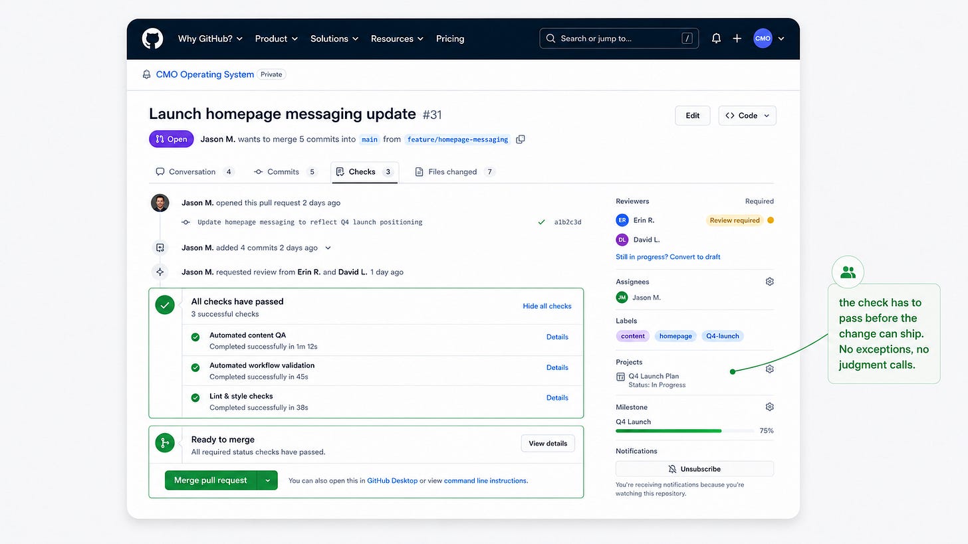Screen dimensions: 968x544
Task: Click the Projects gear icon
Action: click(x=769, y=369)
